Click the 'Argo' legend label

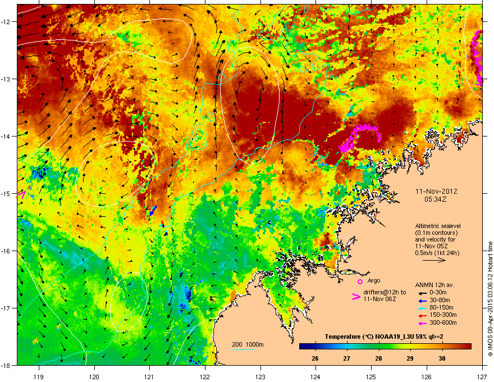tap(374, 280)
